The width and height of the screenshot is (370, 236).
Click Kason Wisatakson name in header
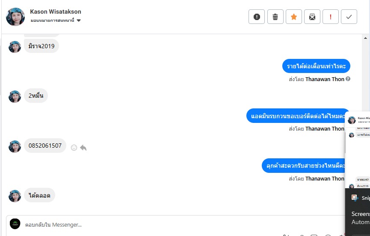click(56, 12)
